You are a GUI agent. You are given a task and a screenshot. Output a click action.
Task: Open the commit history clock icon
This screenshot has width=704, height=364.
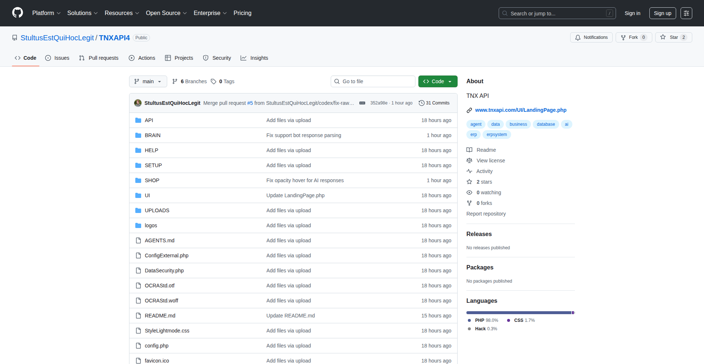point(422,103)
